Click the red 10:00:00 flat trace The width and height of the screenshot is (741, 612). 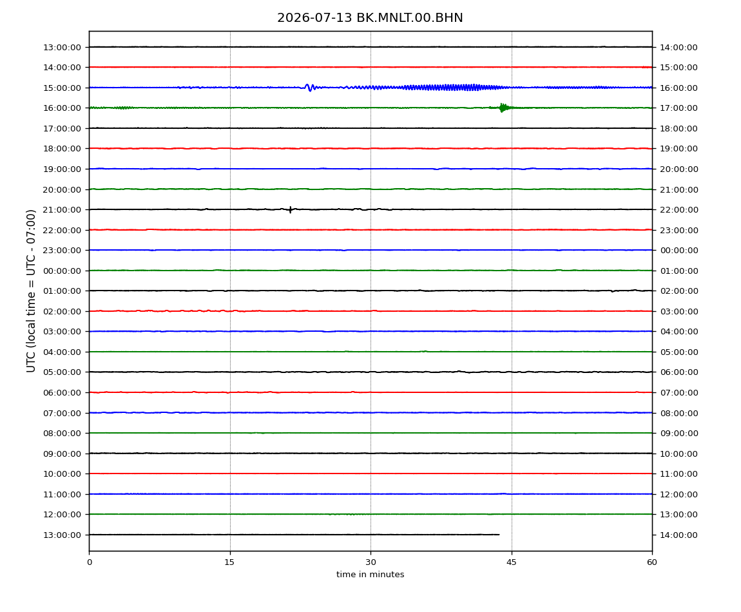click(x=370, y=473)
